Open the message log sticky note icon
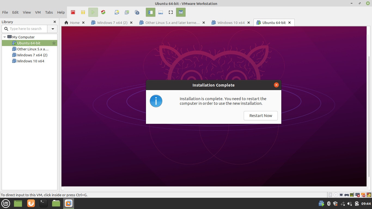Viewport: 372px width, 209px height. tap(369, 195)
